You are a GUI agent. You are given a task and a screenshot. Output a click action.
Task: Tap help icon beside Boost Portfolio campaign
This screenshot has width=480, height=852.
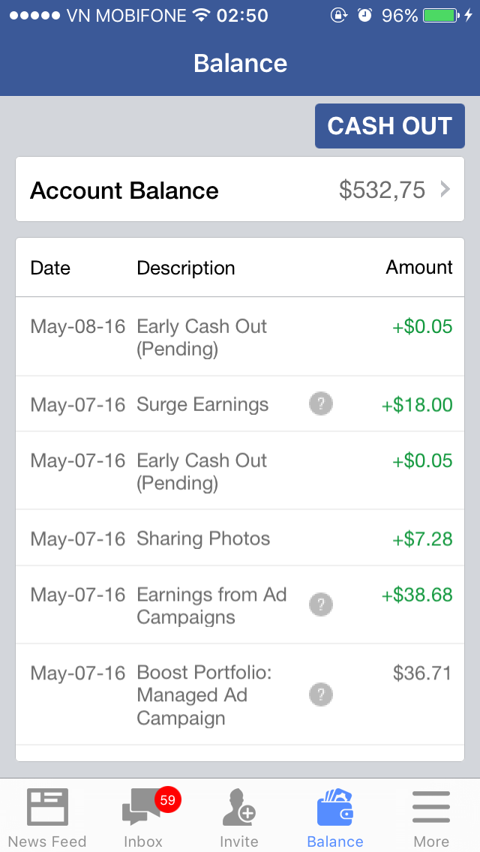[321, 695]
